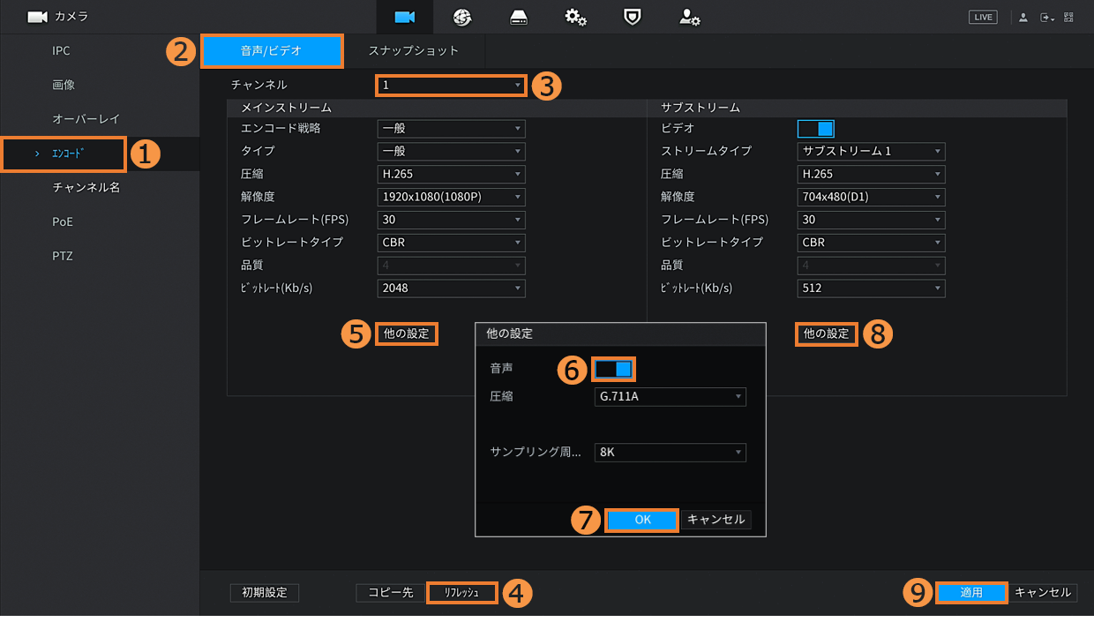The height and width of the screenshot is (637, 1094).
Task: Open the logout icon menu
Action: tap(1046, 17)
